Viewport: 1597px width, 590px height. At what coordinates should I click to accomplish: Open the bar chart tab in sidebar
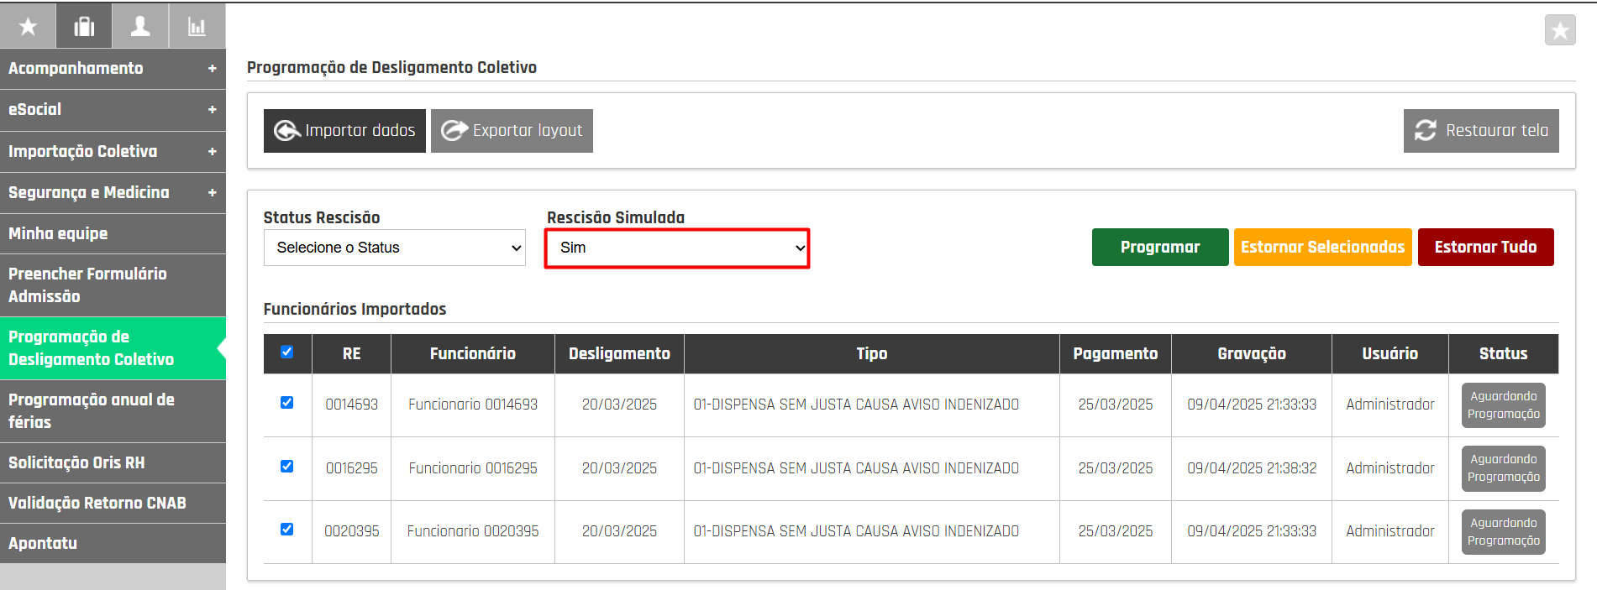(197, 26)
